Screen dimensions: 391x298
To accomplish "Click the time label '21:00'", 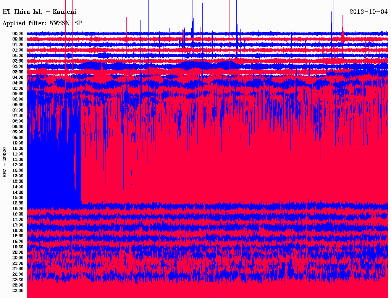I will [x=18, y=263].
